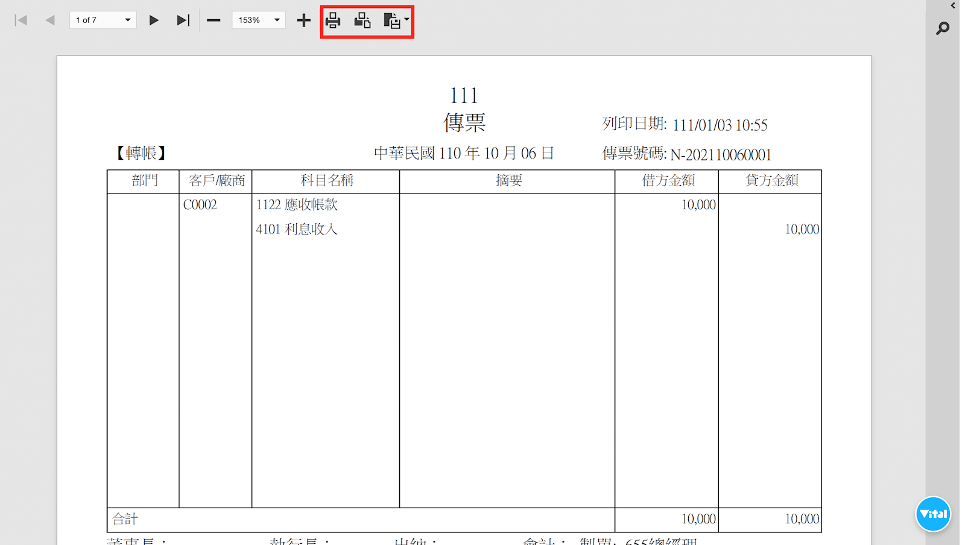
Task: Select the 1122 應收帳款 account entry
Action: coord(297,205)
